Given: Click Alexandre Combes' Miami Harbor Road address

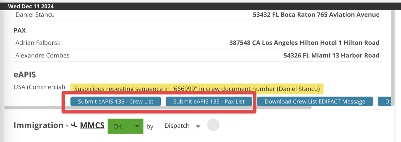Looking at the screenshot, I should pos(331,56).
